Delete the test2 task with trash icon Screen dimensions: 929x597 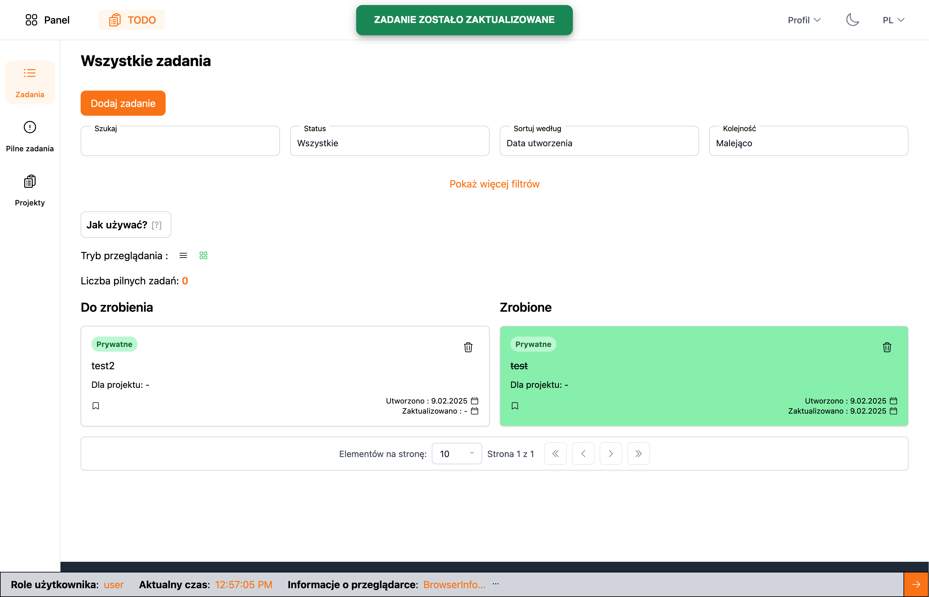coord(468,347)
